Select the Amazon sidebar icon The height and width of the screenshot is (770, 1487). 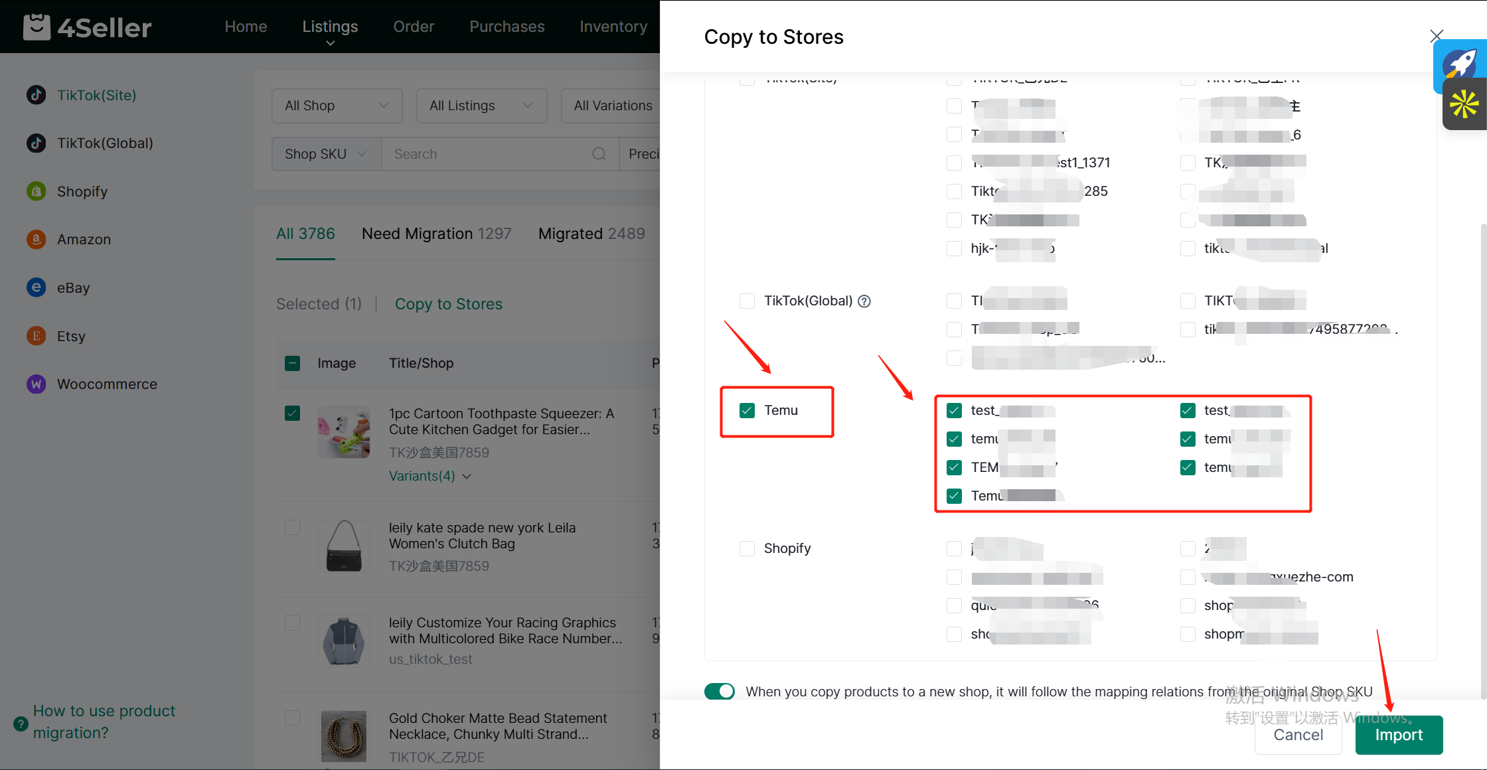37,239
